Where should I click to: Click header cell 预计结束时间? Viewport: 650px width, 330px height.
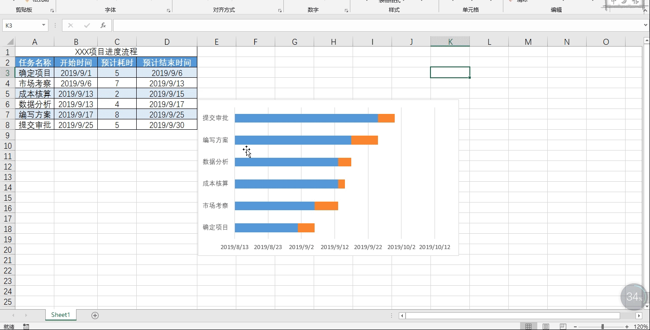click(x=167, y=62)
